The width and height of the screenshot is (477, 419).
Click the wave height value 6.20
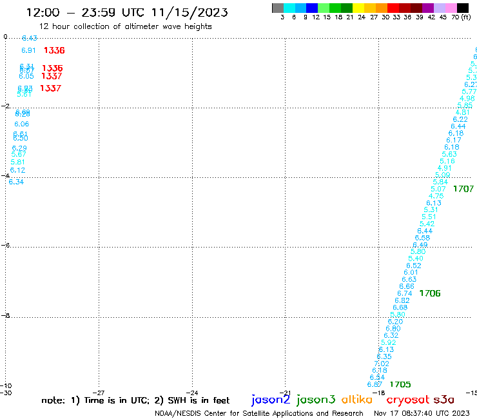[x=396, y=322]
